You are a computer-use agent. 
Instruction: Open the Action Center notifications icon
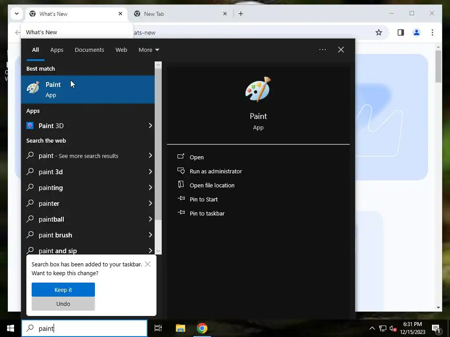coord(436,328)
